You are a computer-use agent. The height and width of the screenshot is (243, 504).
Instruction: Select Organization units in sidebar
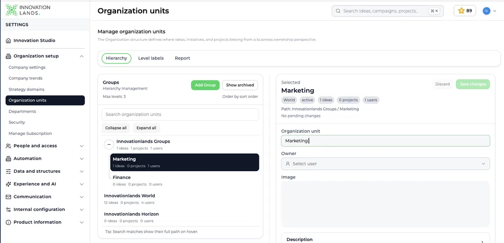pos(45,100)
